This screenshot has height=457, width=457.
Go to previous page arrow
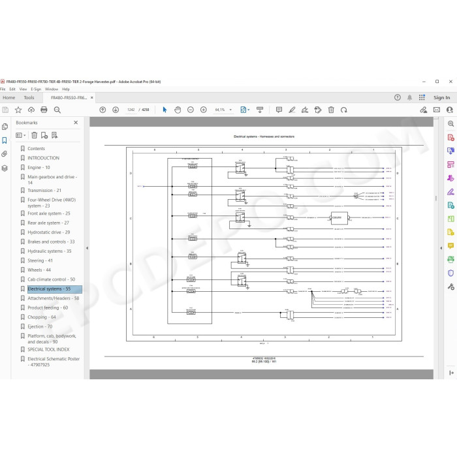pyautogui.click(x=102, y=110)
